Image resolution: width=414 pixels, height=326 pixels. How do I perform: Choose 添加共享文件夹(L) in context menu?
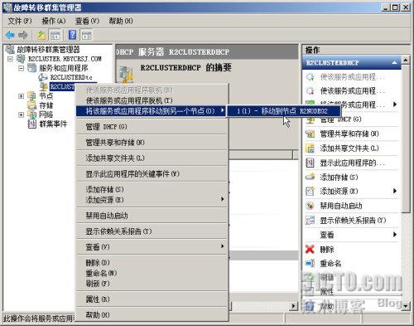pyautogui.click(x=152, y=158)
